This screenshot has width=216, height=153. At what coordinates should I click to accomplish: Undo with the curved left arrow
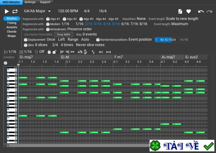201,11
